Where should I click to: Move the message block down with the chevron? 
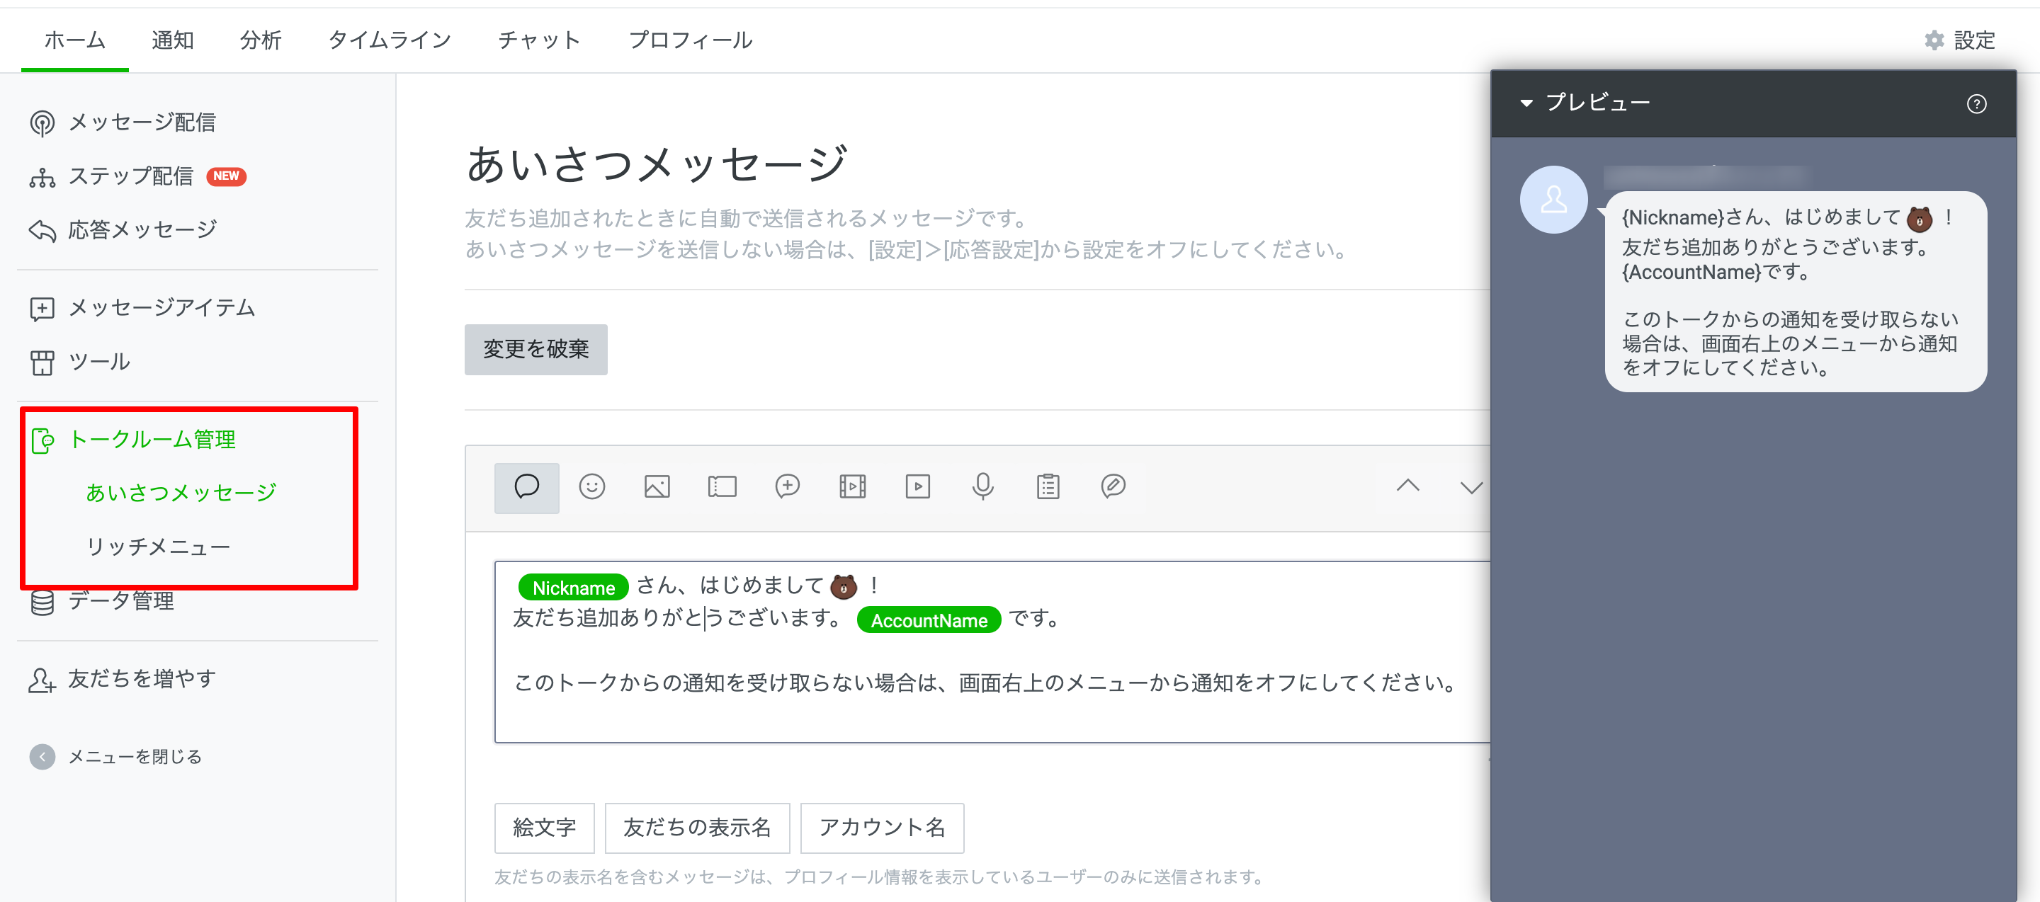pyautogui.click(x=1470, y=486)
